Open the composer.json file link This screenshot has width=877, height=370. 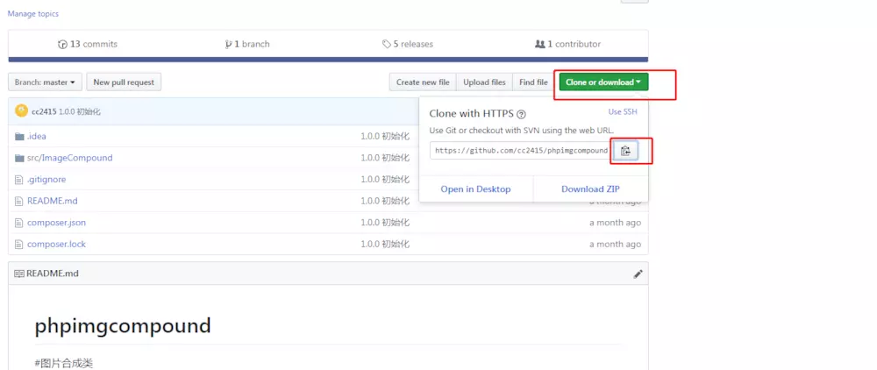pyautogui.click(x=56, y=223)
